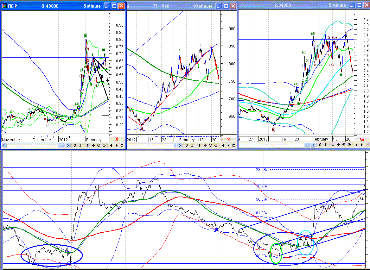Zoom in on the ΠΕΙΡ chart

click(x=104, y=145)
